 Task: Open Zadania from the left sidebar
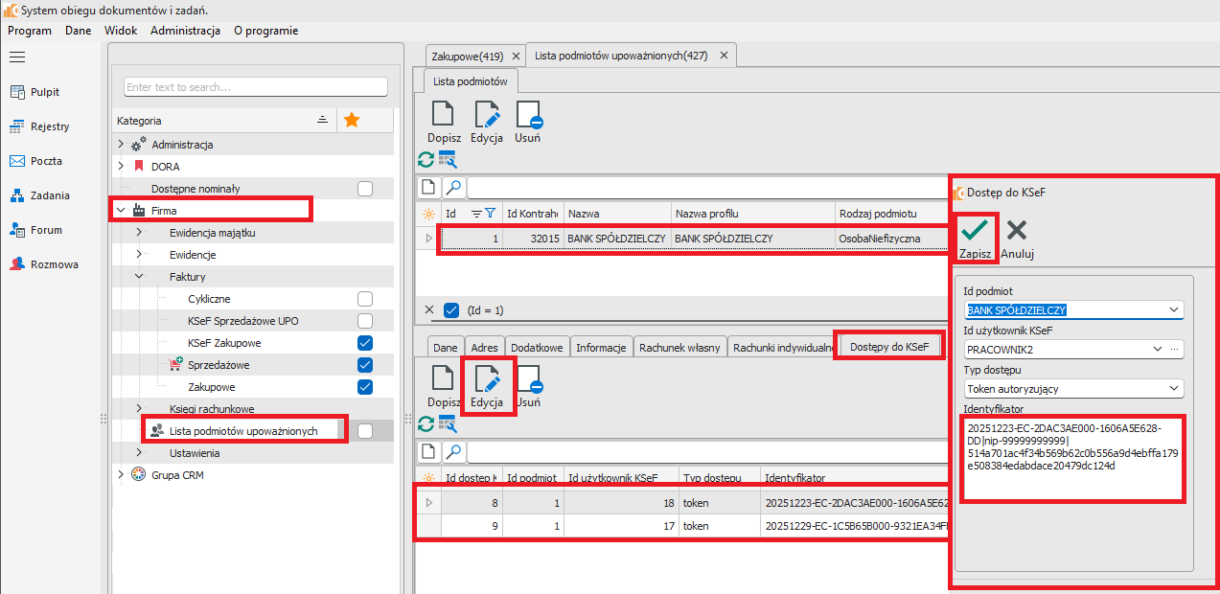click(x=49, y=195)
